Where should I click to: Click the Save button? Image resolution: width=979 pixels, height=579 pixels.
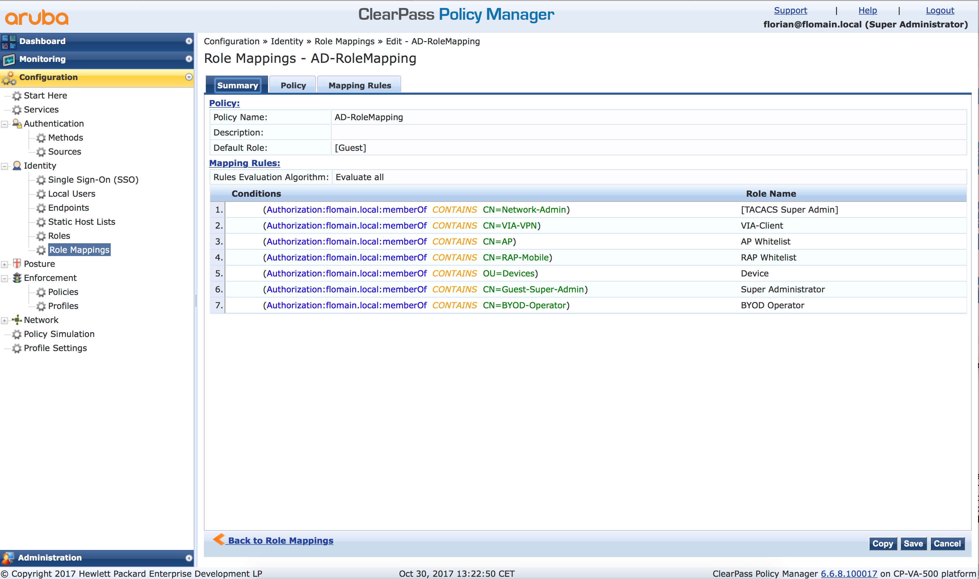coord(913,544)
